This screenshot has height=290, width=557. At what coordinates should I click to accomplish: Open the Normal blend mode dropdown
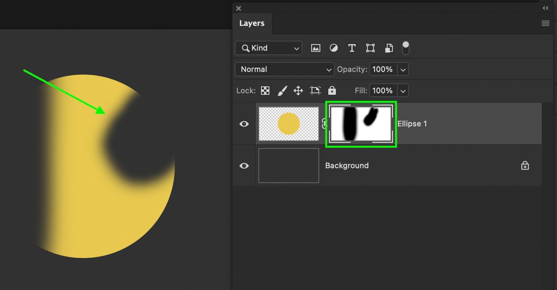click(285, 69)
